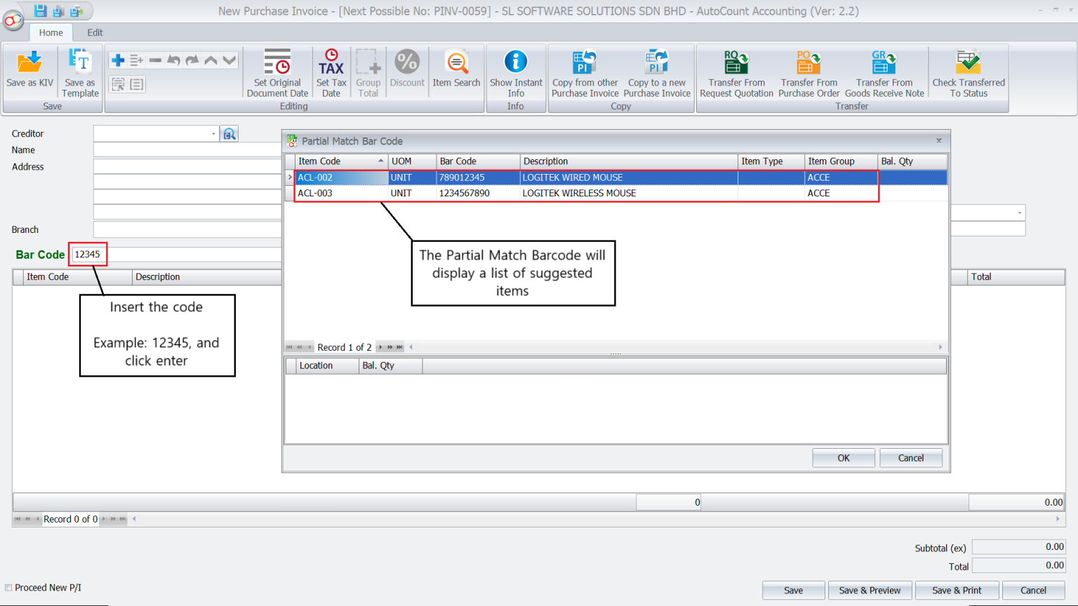Screen dimensions: 1078x606
Task: Confirm with OK in Partial Match dialog
Action: (843, 457)
